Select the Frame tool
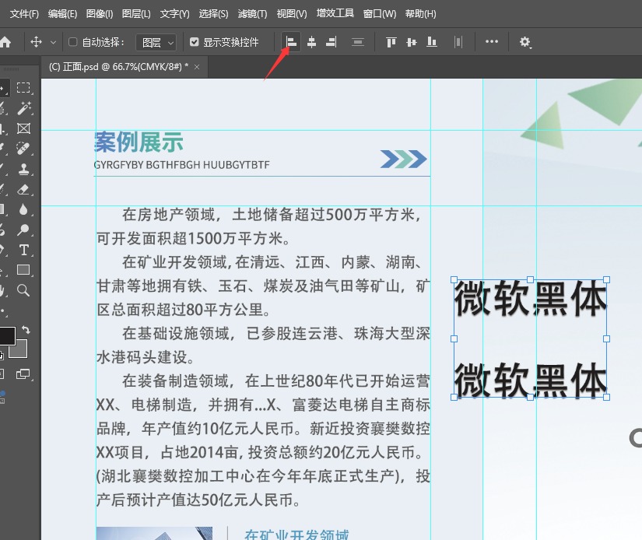This screenshot has height=540, width=642. point(23,128)
